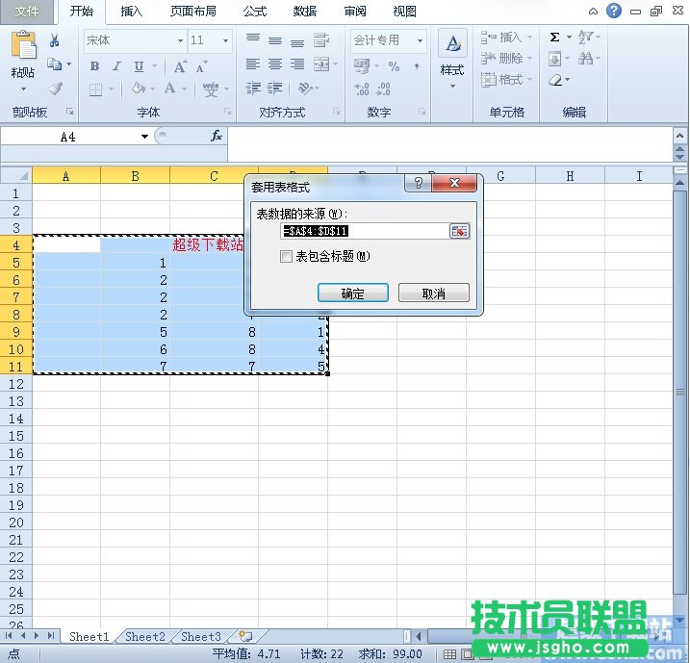Click 取消 to cancel the dialog
The width and height of the screenshot is (690, 663).
coord(433,293)
